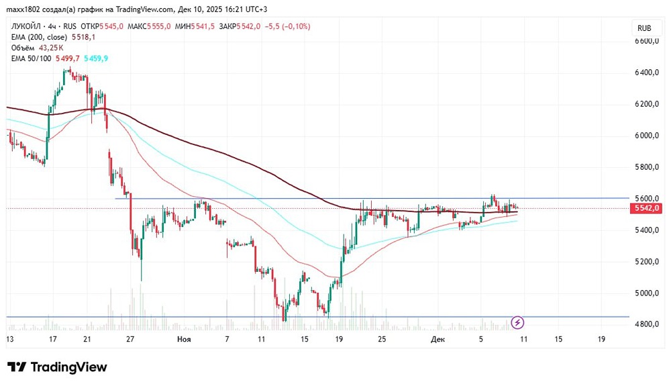
Task: Click the EMA 50 value 5499,7
Action: (x=67, y=58)
